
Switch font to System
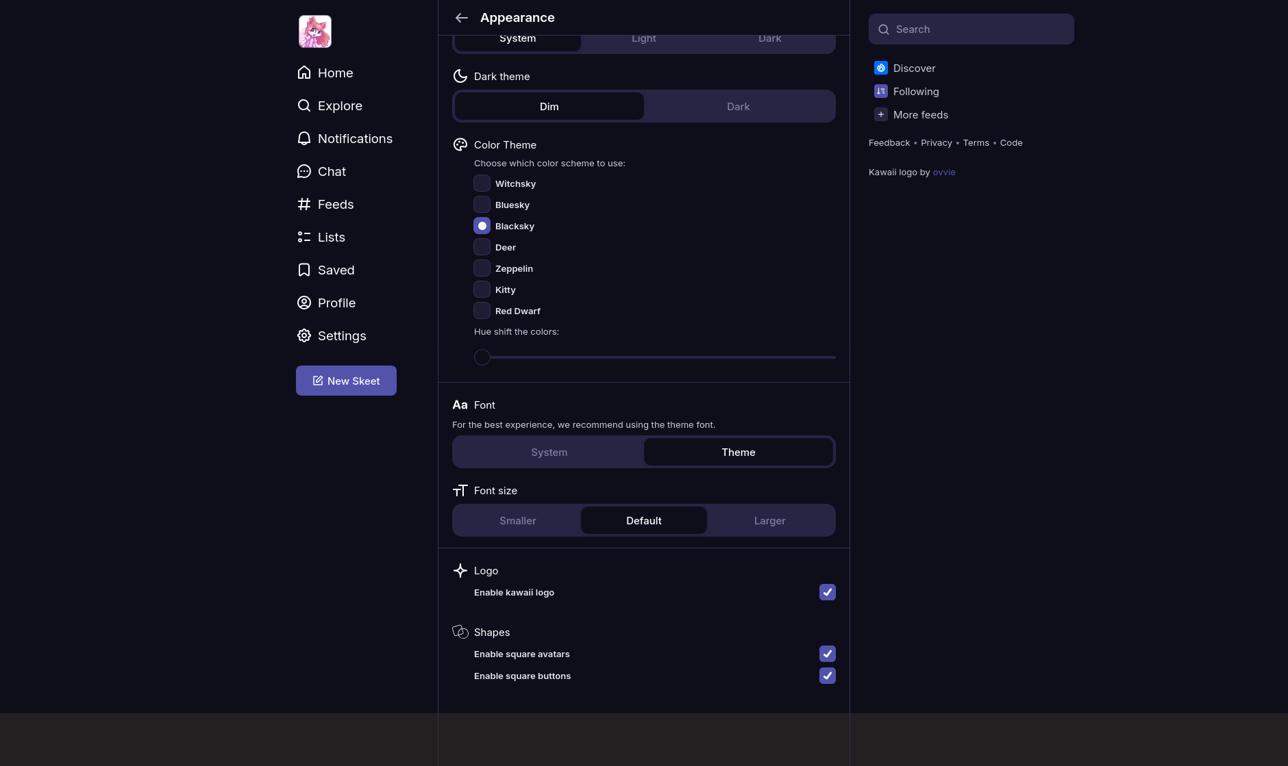pyautogui.click(x=549, y=452)
